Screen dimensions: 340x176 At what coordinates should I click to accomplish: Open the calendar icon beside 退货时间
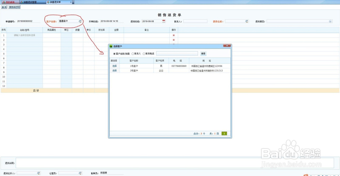pos(164,21)
